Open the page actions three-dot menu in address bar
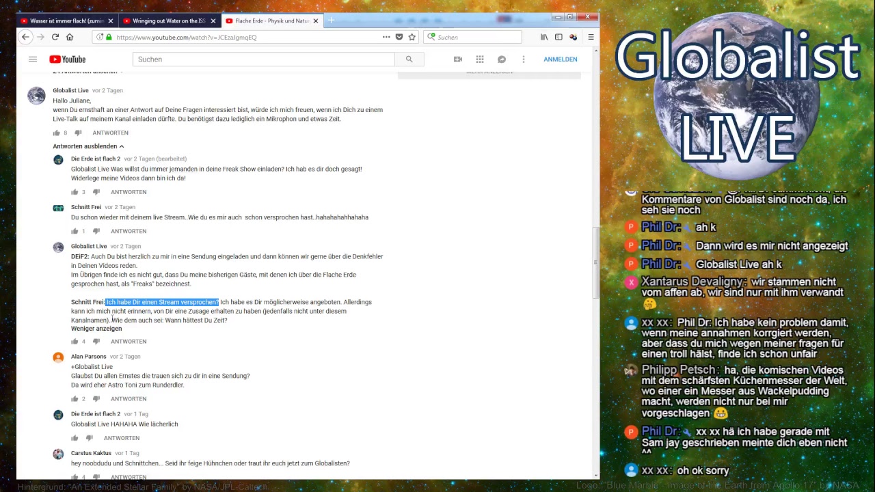 386,37
